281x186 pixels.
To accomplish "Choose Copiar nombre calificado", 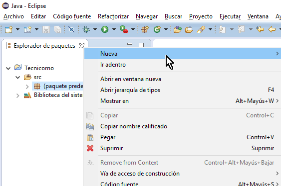I will pyautogui.click(x=183, y=126).
